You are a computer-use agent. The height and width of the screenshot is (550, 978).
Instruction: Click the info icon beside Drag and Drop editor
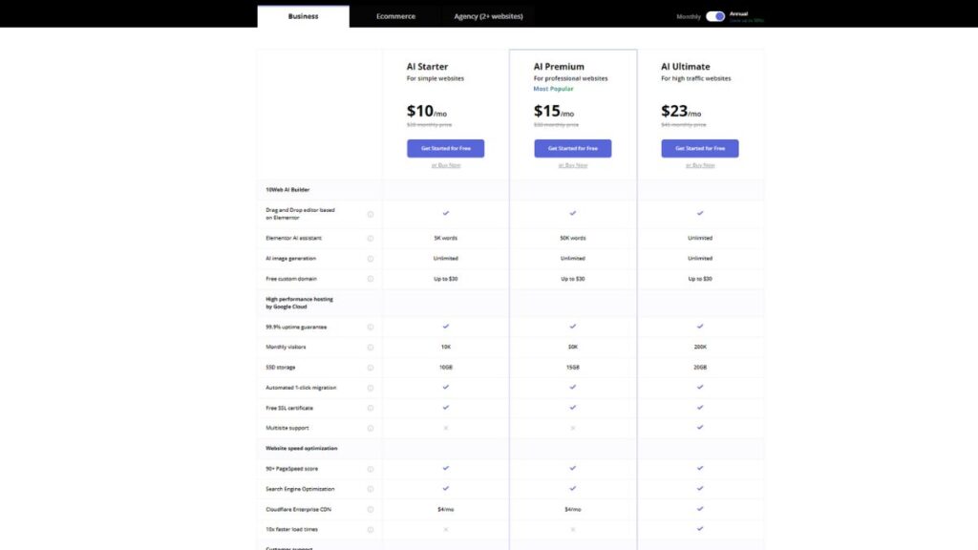tap(371, 214)
